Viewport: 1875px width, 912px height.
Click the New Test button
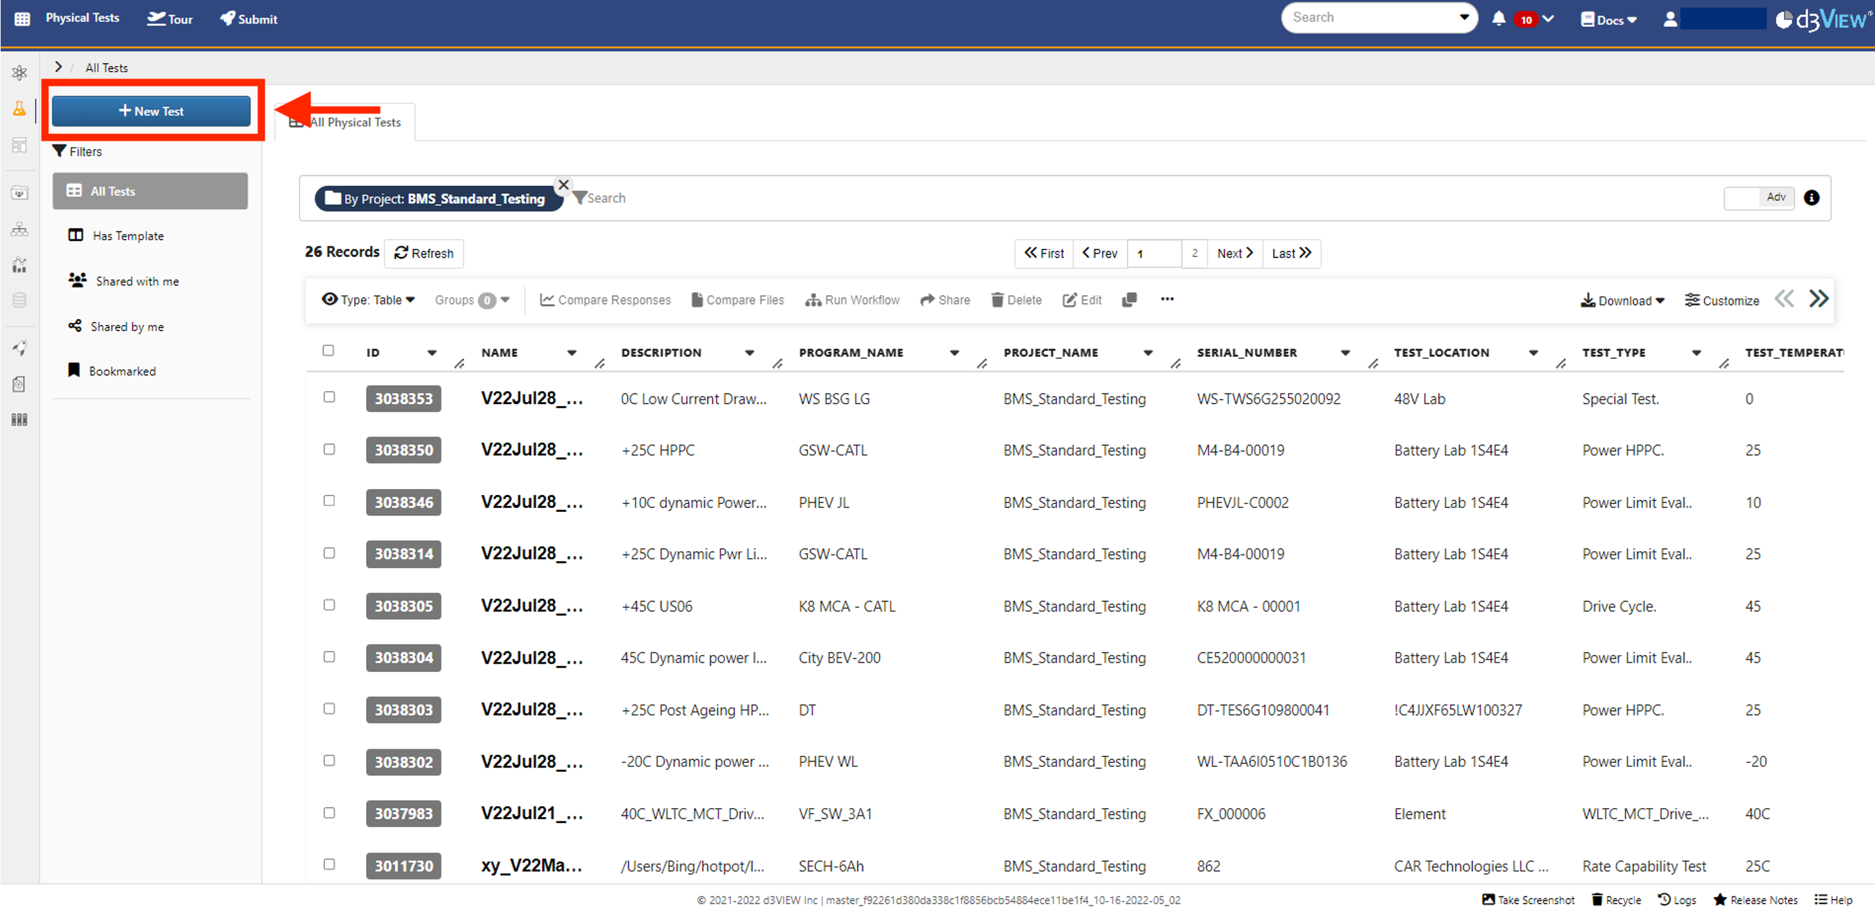150,110
